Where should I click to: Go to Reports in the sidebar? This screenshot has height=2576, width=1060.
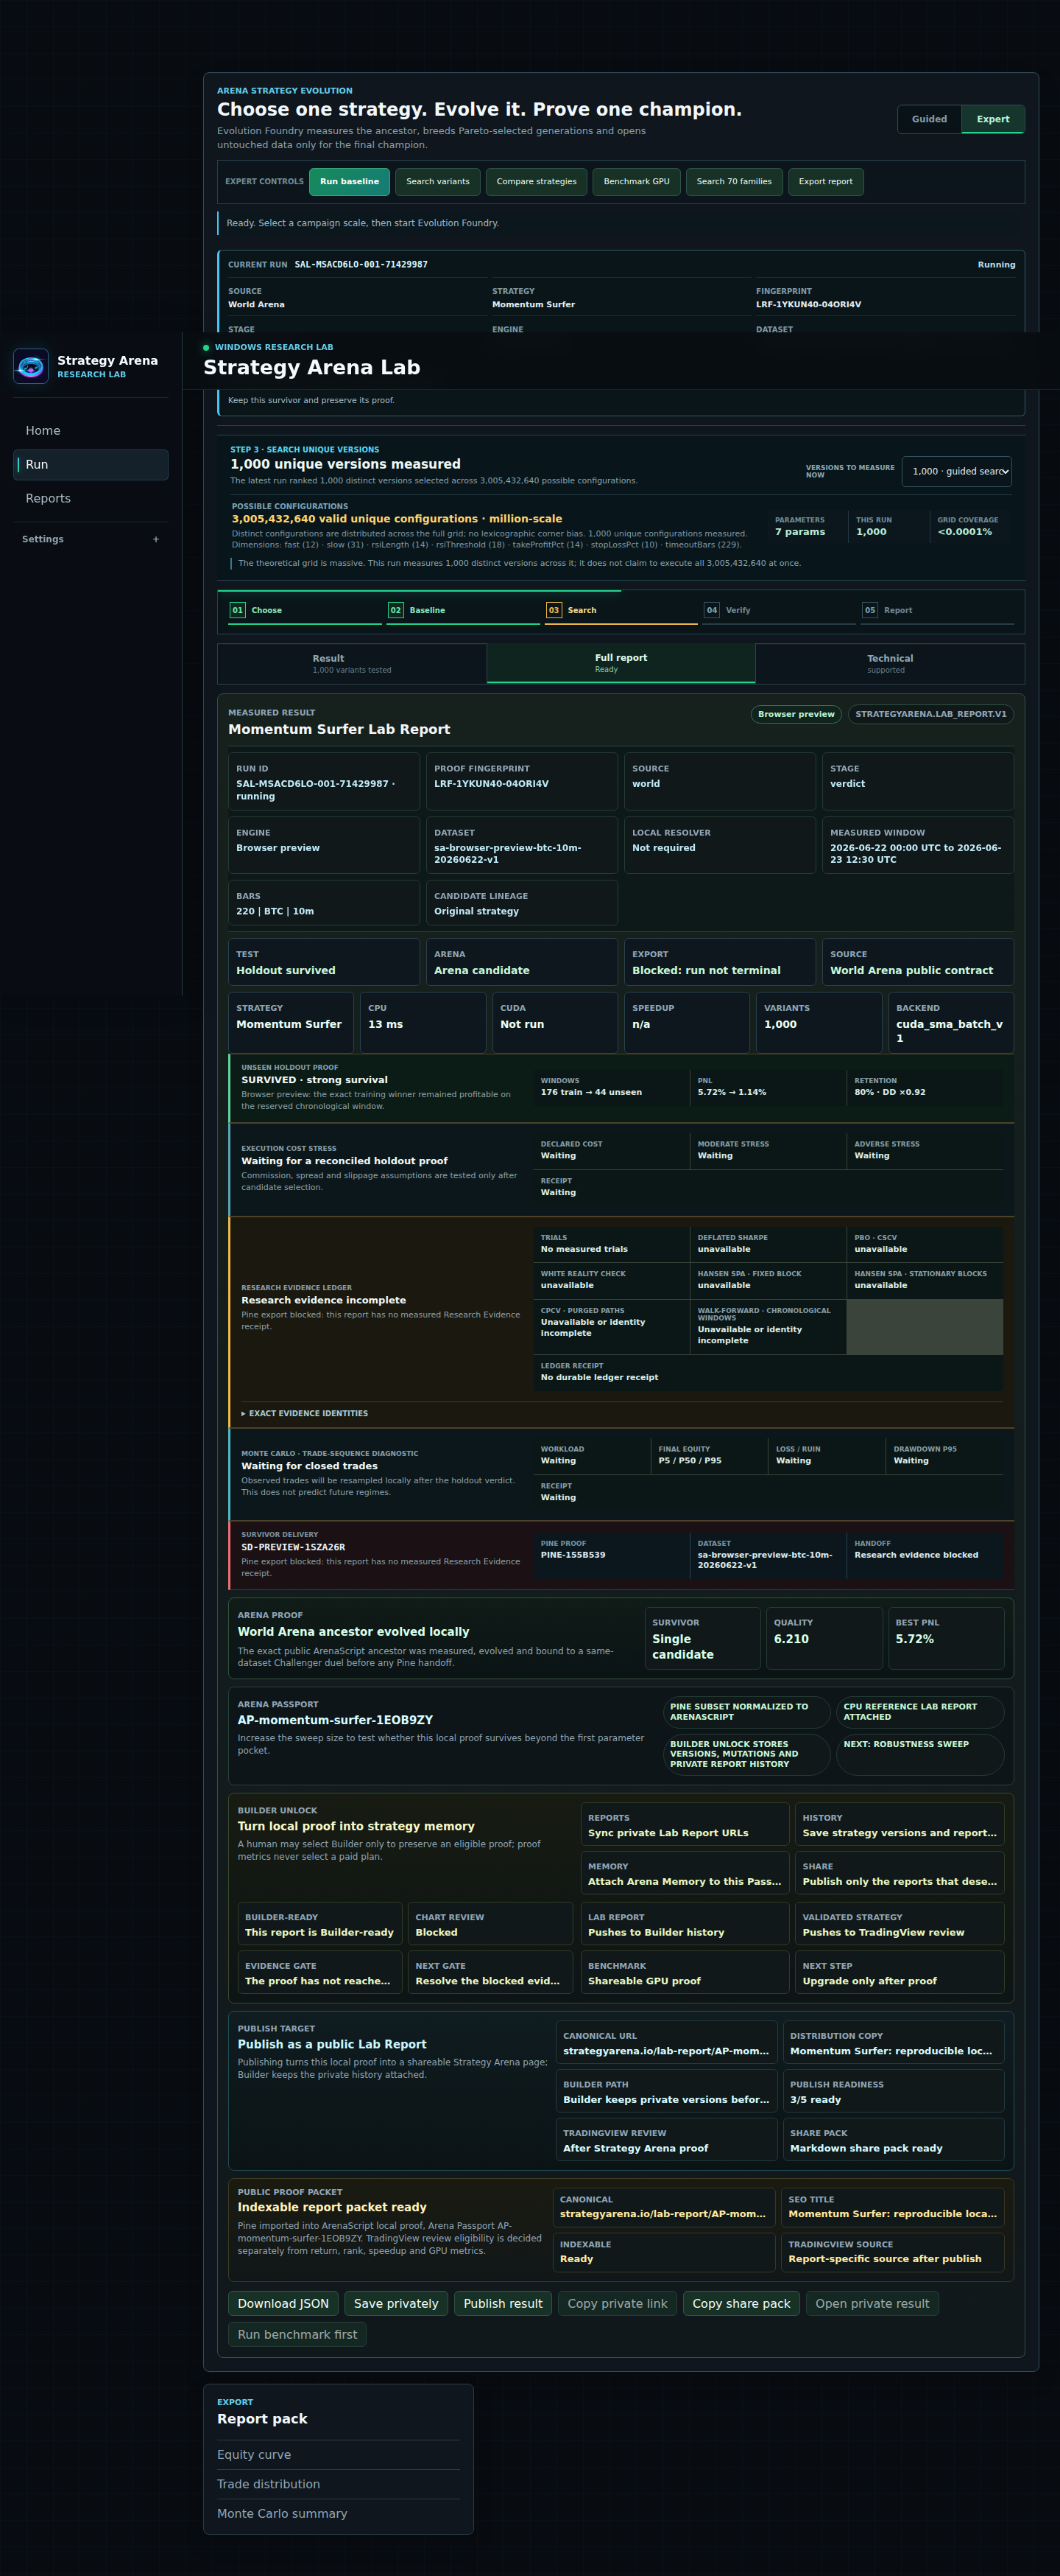[x=91, y=499]
